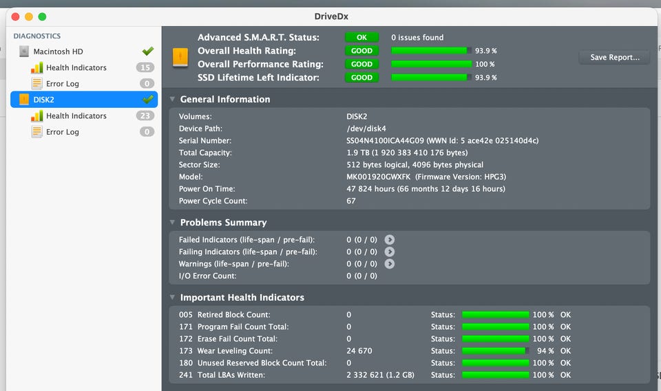661x391 pixels.
Task: Click the 180 Unused Reserved Block Count row
Action: [x=409, y=363]
